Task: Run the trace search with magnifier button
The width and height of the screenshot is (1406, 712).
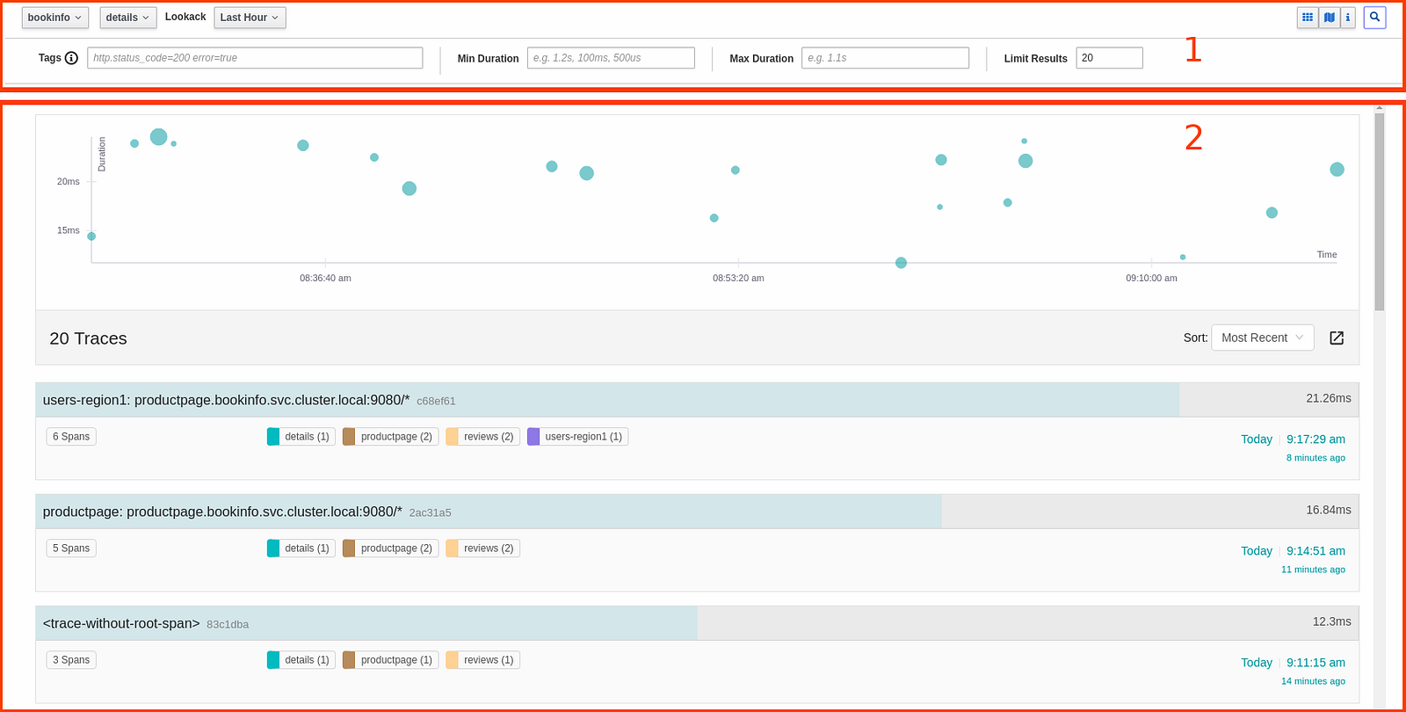Action: (x=1375, y=18)
